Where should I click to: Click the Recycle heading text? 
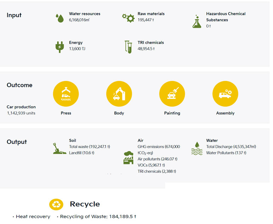click(85, 204)
